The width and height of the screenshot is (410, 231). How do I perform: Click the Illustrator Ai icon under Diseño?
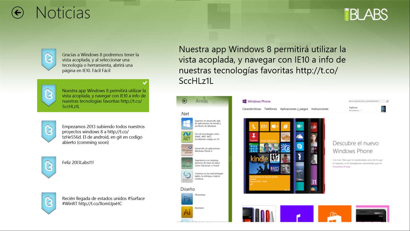coord(187,212)
